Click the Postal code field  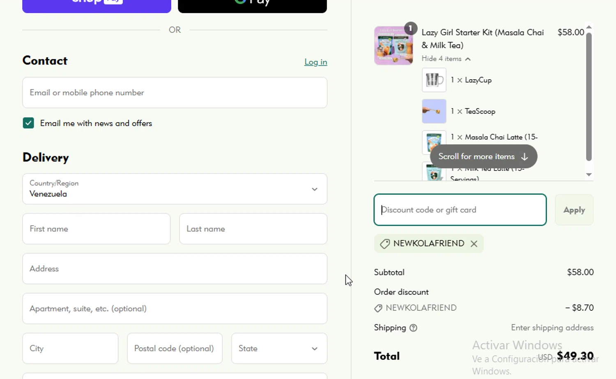[175, 349]
